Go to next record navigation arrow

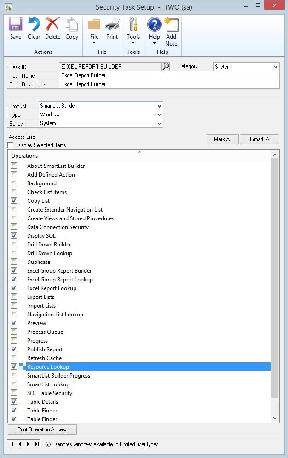28,444
